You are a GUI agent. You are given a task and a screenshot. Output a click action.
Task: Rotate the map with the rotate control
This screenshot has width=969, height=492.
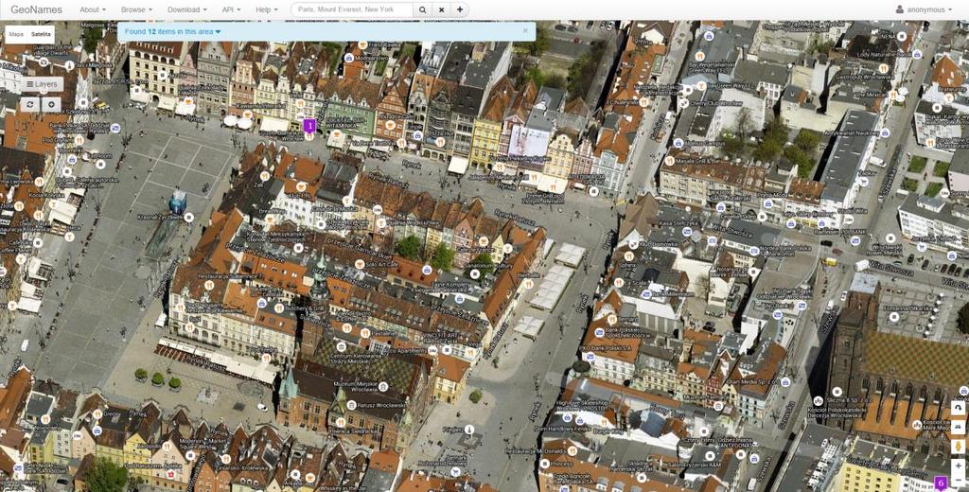tap(958, 409)
